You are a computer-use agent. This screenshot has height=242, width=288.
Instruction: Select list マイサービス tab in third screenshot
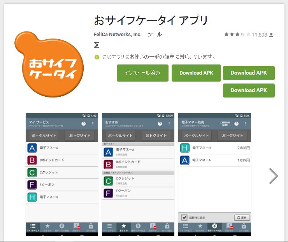[x=186, y=227]
